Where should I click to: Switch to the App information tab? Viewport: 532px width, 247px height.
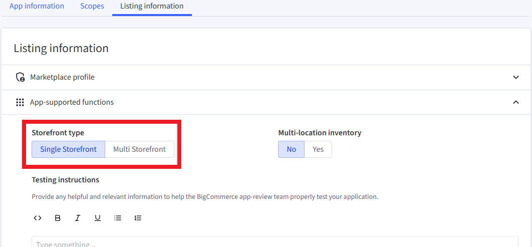(x=37, y=7)
